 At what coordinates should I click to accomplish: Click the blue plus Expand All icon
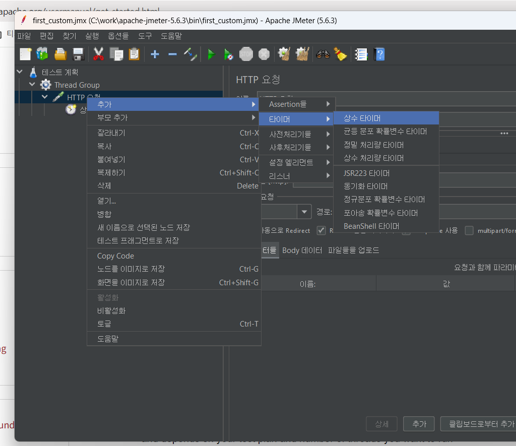pos(155,54)
